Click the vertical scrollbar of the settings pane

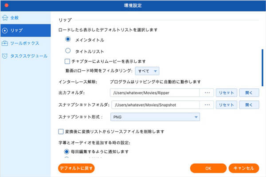click(x=262, y=68)
